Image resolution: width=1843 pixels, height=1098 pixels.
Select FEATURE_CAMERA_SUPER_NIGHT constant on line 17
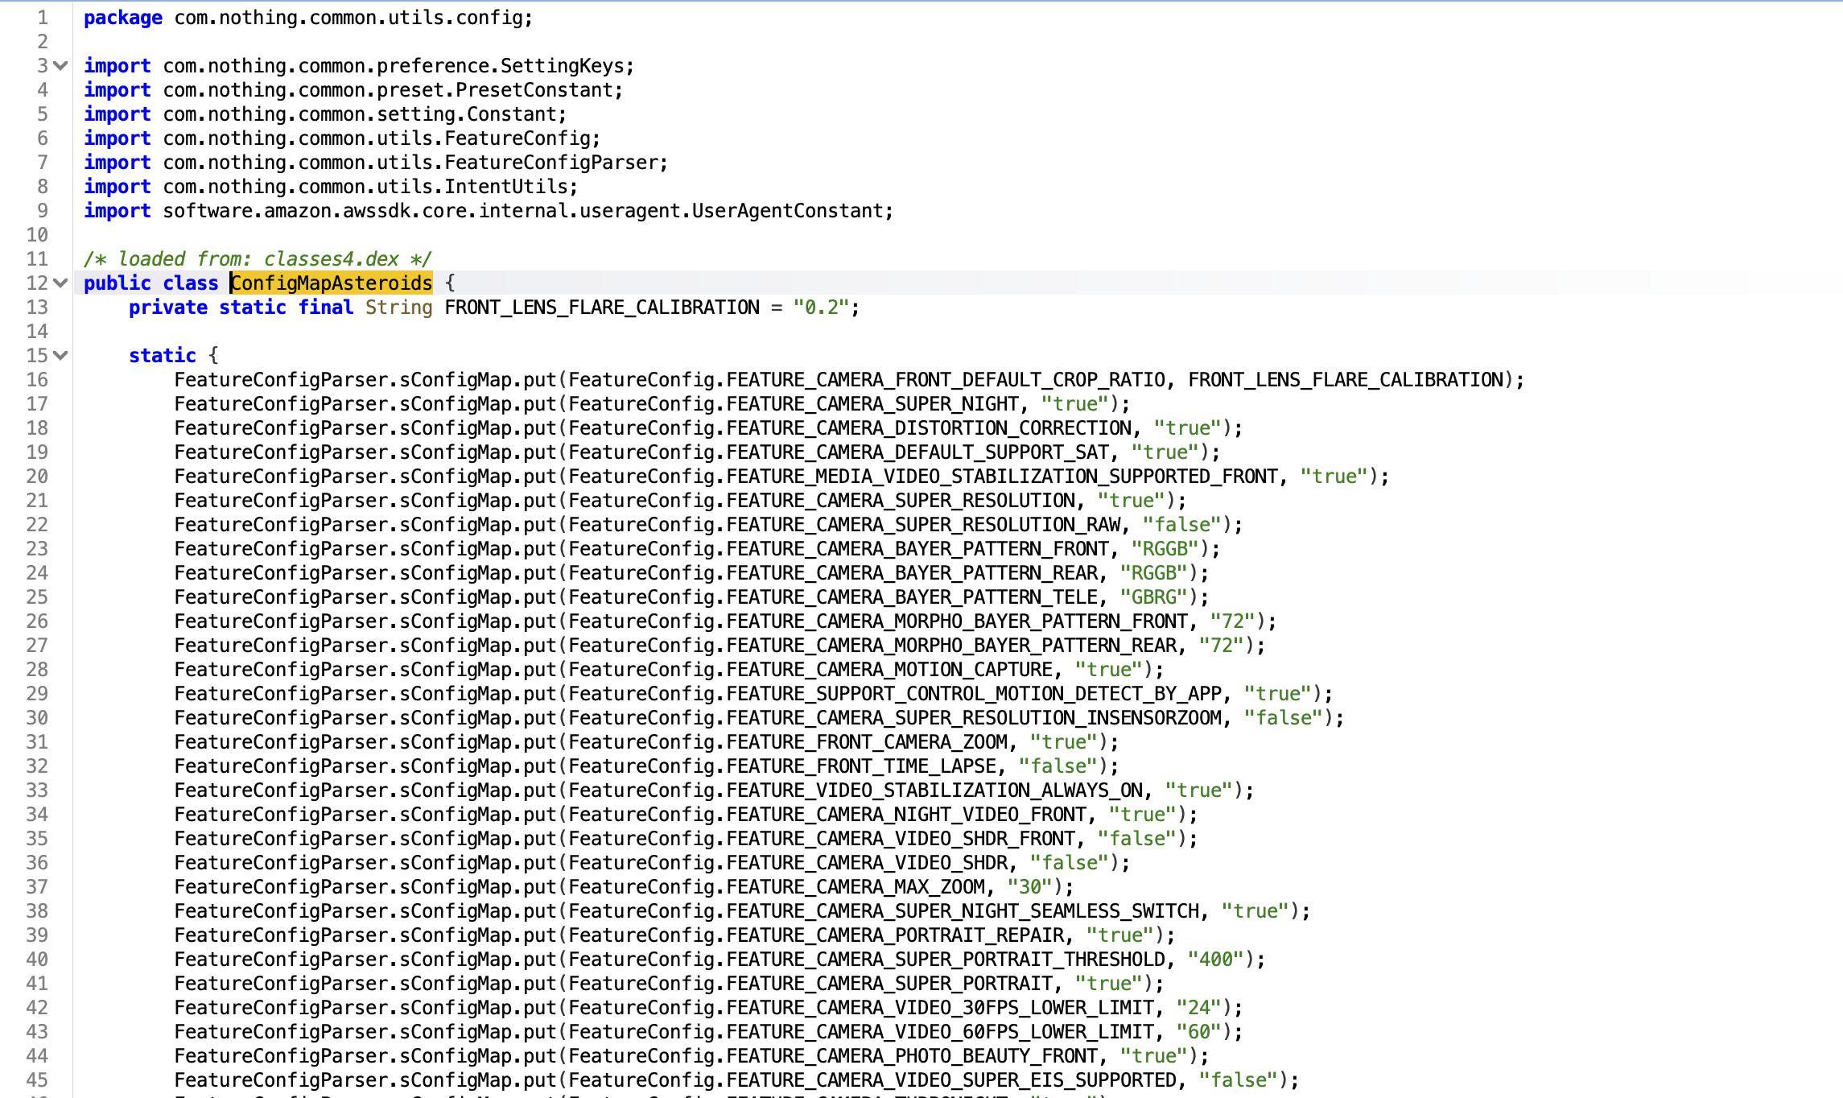(869, 403)
